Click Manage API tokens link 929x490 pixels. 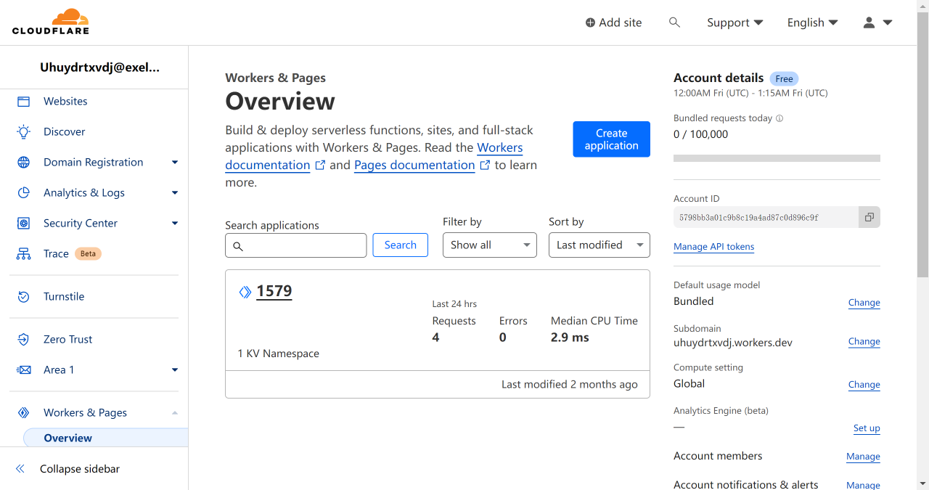coord(714,247)
